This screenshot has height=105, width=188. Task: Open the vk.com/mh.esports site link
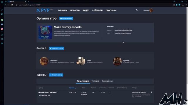123,33
